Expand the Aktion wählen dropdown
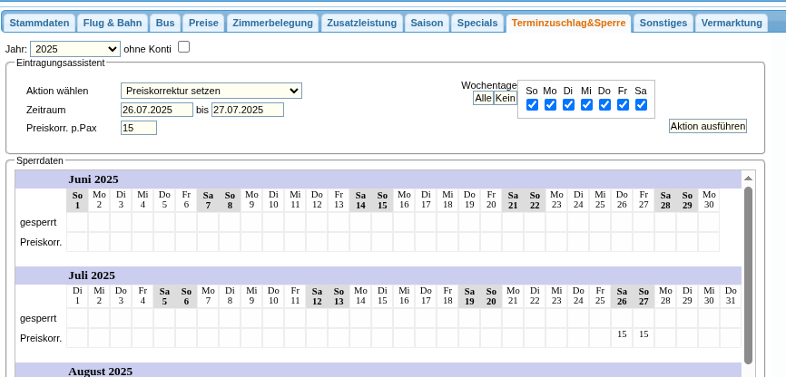The image size is (786, 377). pyautogui.click(x=211, y=91)
